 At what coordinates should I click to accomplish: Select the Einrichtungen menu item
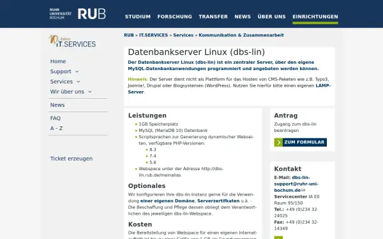tap(315, 17)
